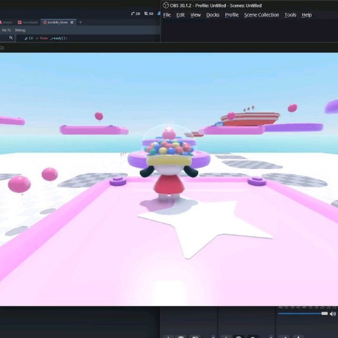Screen dimensions: 338x338
Task: Switch to the 2D workspace
Action: click(x=135, y=13)
